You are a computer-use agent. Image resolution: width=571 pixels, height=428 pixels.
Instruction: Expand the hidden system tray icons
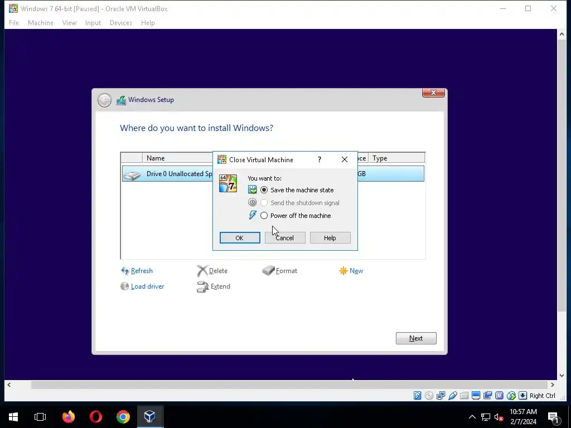472,417
